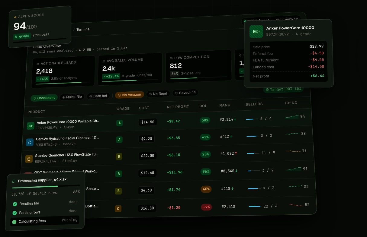
Task: Click the people icon beside Low Competition
Action: pos(171,58)
